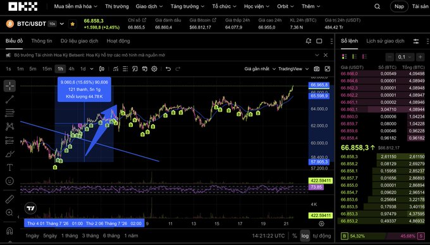Viewport: 430px width, 245px height.
Task: Click the Nạp deposit button
Action: tap(399, 6)
